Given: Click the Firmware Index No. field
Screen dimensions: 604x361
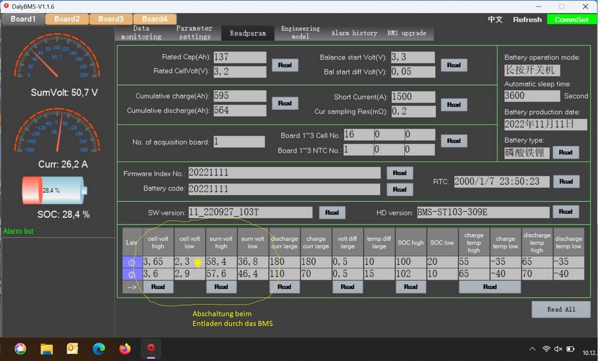Looking at the screenshot, I should point(284,173).
